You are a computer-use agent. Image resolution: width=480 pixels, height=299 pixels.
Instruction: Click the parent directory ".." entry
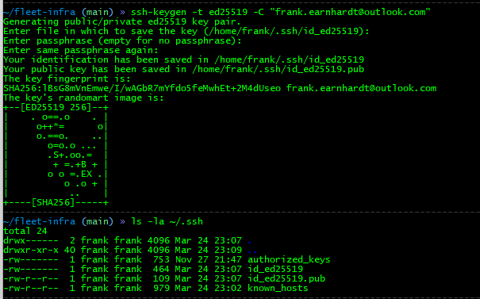point(252,251)
